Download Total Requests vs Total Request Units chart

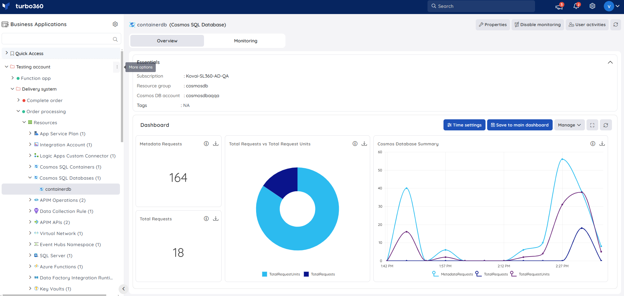click(x=364, y=144)
